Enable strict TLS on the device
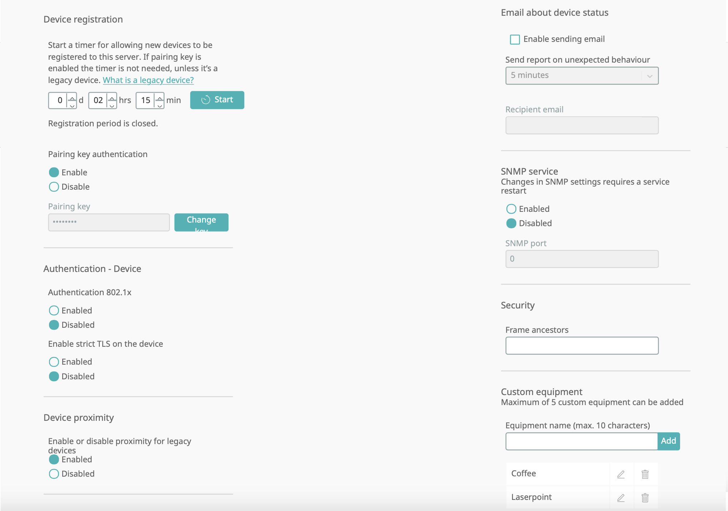Image resolution: width=728 pixels, height=511 pixels. 54,362
